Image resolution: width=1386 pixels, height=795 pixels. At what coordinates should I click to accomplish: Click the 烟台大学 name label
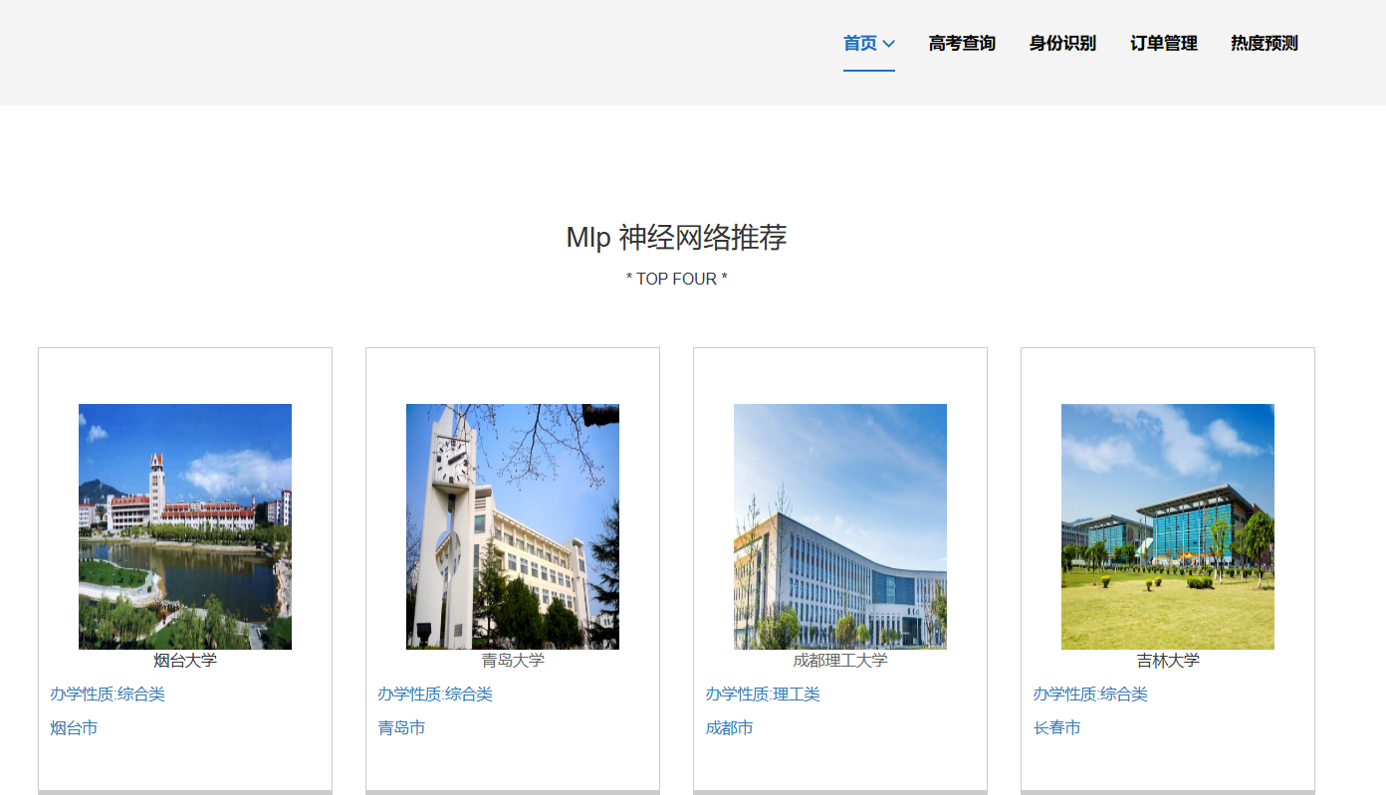click(x=185, y=661)
